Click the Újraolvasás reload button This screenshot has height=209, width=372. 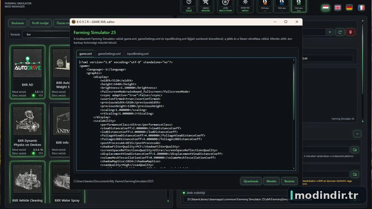251,181
